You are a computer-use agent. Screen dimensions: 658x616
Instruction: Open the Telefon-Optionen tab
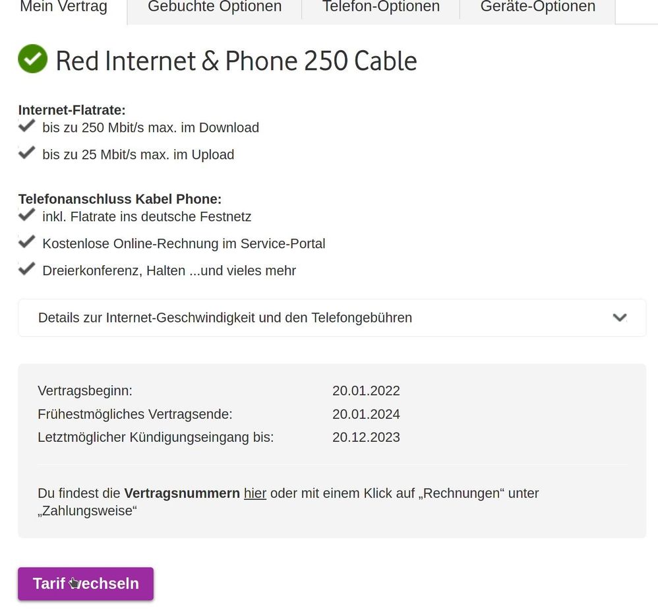[380, 7]
